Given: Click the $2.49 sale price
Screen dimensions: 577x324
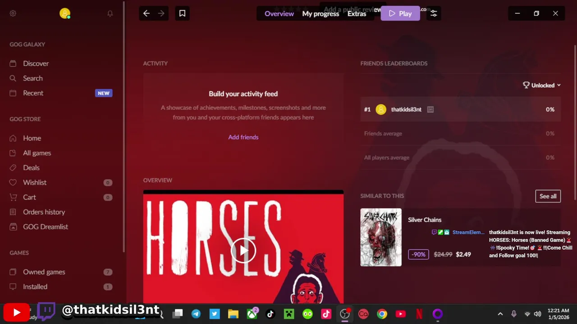Looking at the screenshot, I should point(463,255).
